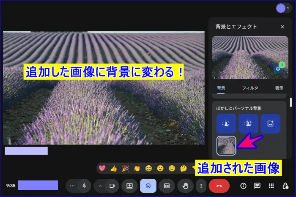Apply slight background blur

coord(226,123)
